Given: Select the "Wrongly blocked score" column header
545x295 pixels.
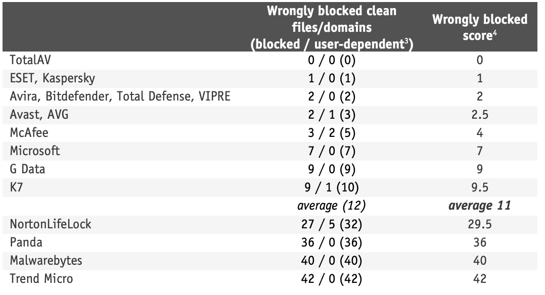Looking at the screenshot, I should (x=479, y=27).
